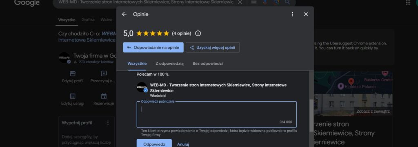Image resolution: width=418 pixels, height=147 pixels.
Task: Click the Business Center map label
Action: coord(378,80)
